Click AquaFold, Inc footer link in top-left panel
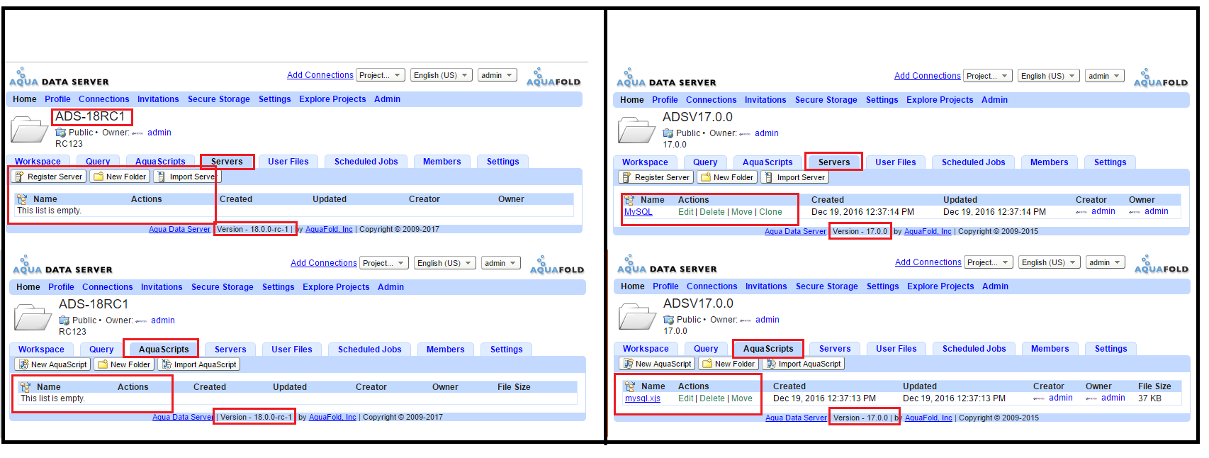 [x=329, y=229]
